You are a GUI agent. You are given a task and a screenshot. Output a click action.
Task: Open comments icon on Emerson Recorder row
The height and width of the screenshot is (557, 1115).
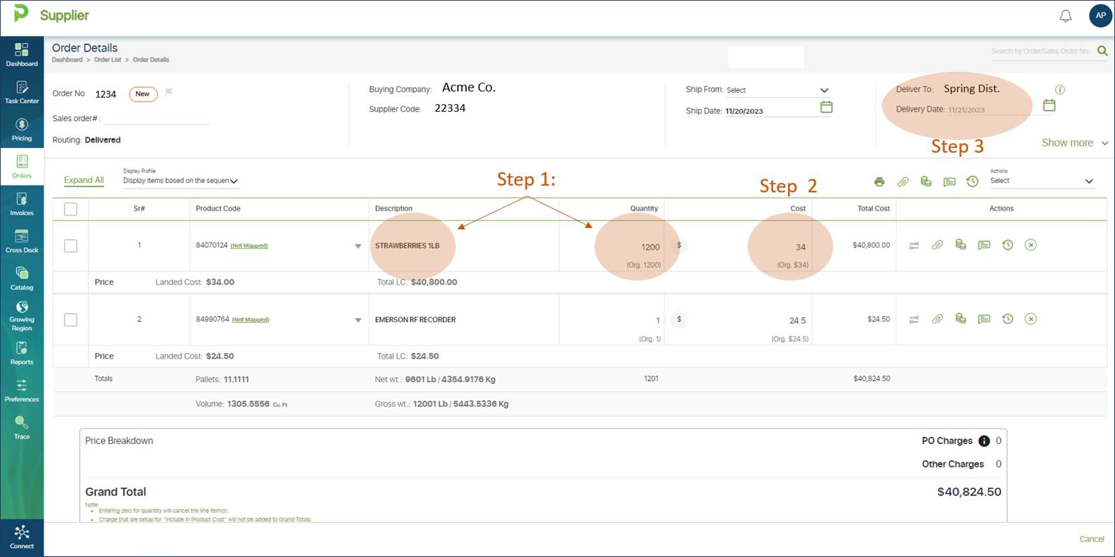click(x=984, y=319)
